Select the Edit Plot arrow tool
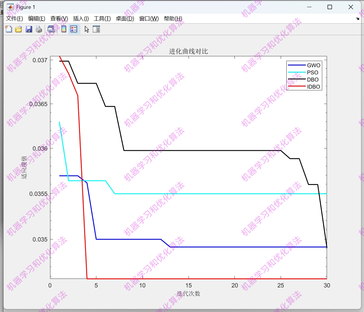Screen dimensions: 364x312 point(87,29)
